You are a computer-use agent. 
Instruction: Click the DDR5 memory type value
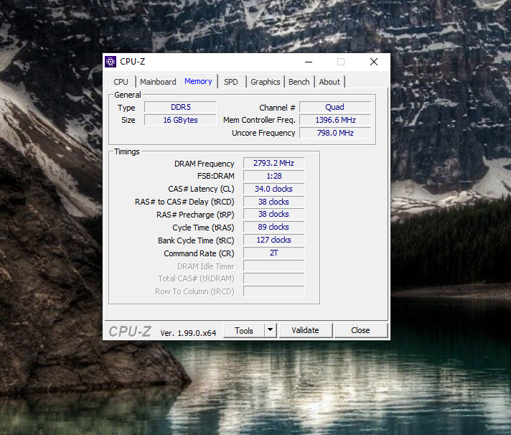(181, 107)
